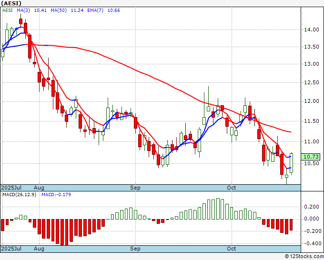This screenshot has height=260, width=324.
Task: Click the 2025Jul label on price timeline
Action: tap(11, 188)
